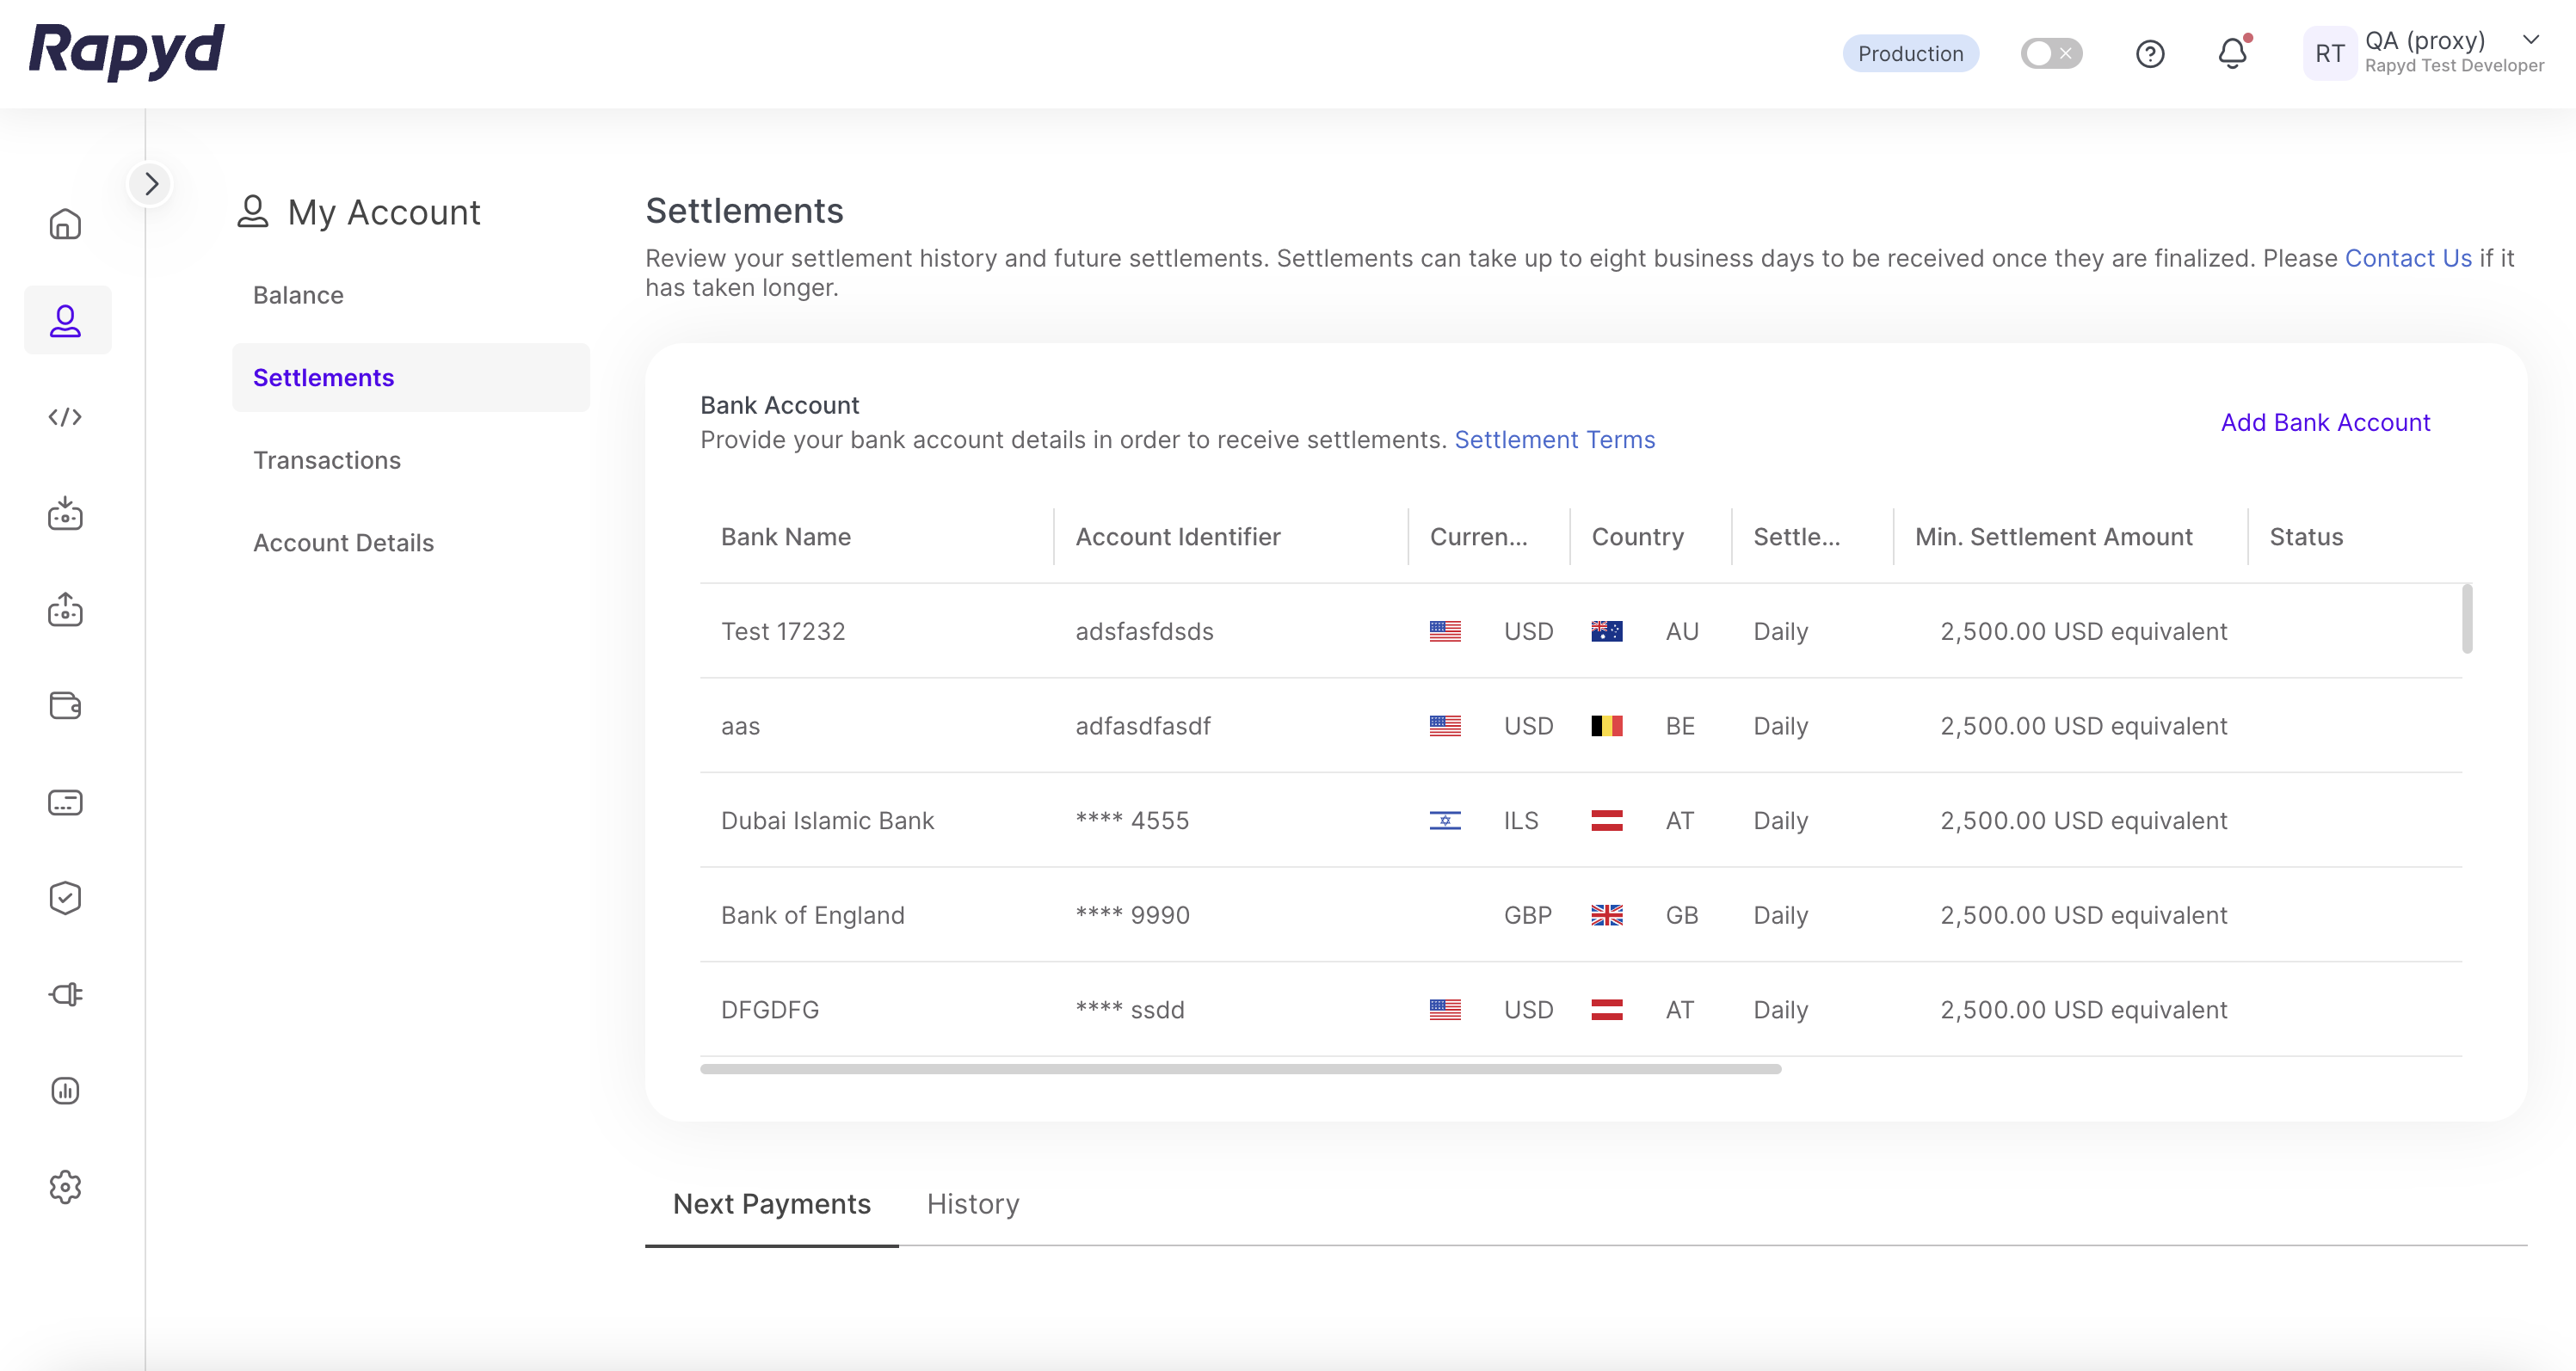Open the Wallet icon in sidebar
This screenshot has width=2576, height=1371.
pos(65,706)
